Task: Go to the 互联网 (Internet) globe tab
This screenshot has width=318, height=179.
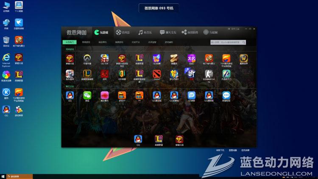Action: (211, 32)
